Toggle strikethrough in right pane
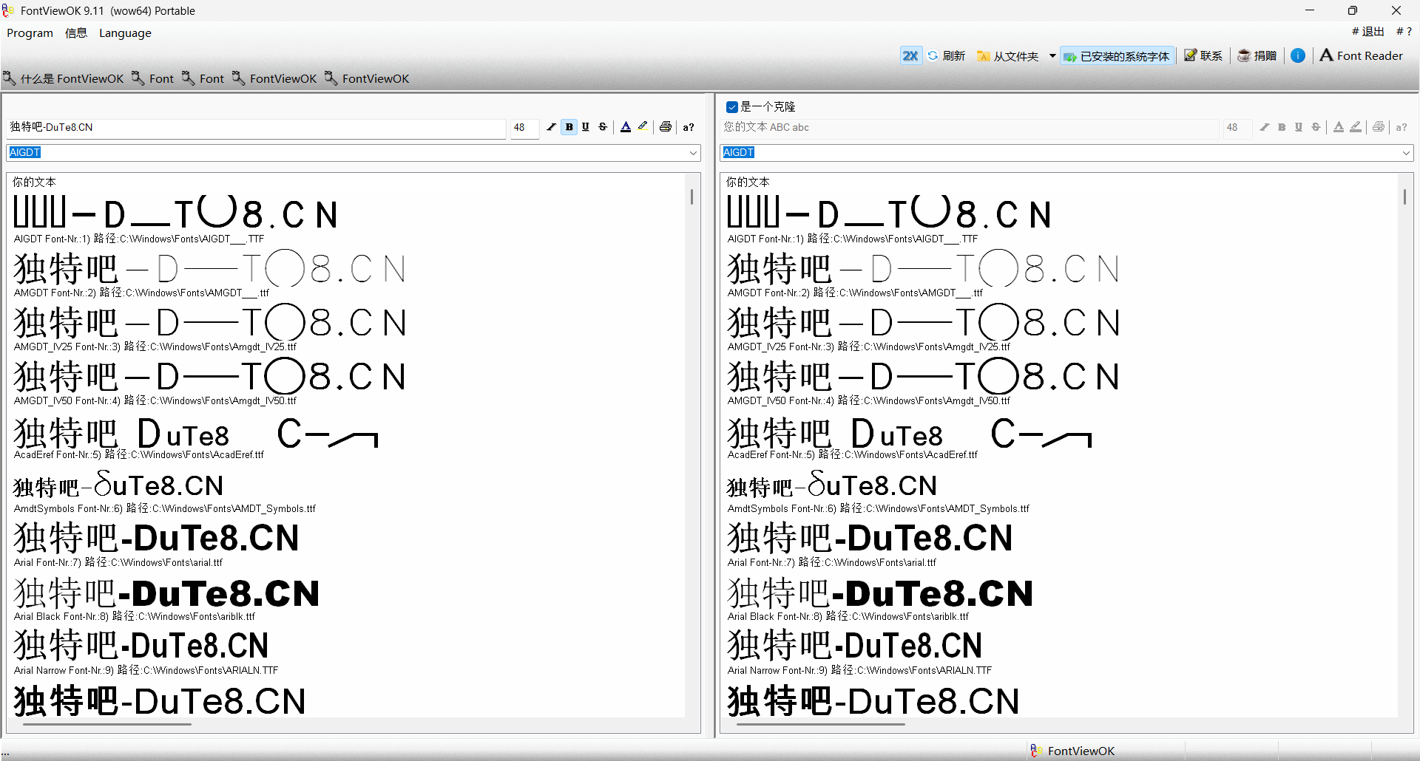1420x761 pixels. [1316, 127]
